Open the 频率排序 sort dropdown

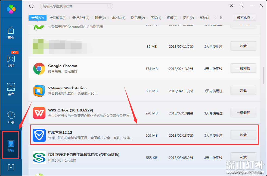point(244,18)
